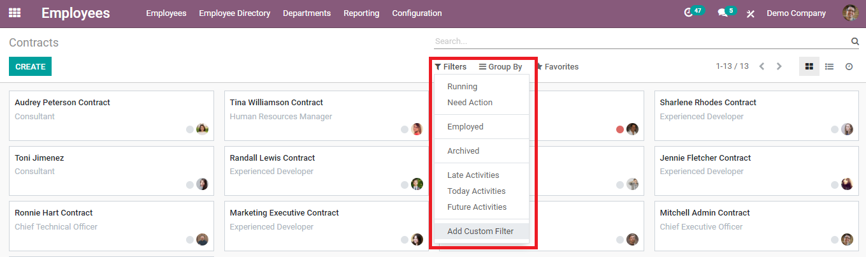Image resolution: width=866 pixels, height=257 pixels.
Task: Switch to list view icon
Action: (829, 66)
